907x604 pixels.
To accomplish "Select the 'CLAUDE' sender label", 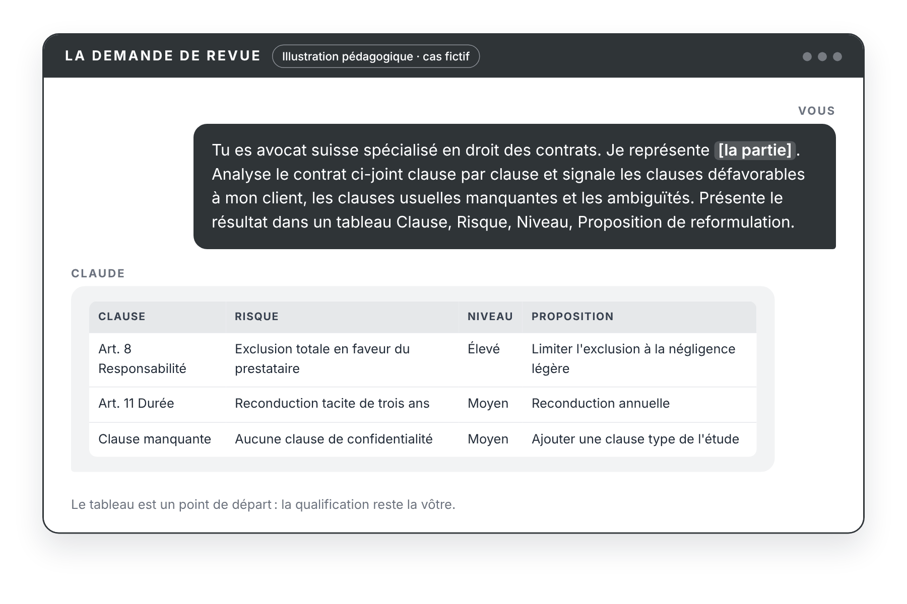I will (98, 273).
